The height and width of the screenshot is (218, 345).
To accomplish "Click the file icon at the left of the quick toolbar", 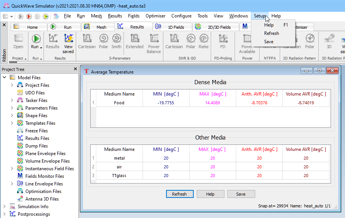I will pyautogui.click(x=6, y=16).
